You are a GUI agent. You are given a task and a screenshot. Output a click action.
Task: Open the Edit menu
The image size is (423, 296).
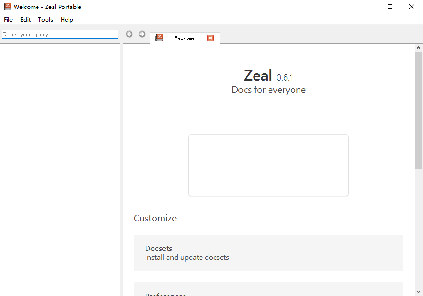coord(25,19)
